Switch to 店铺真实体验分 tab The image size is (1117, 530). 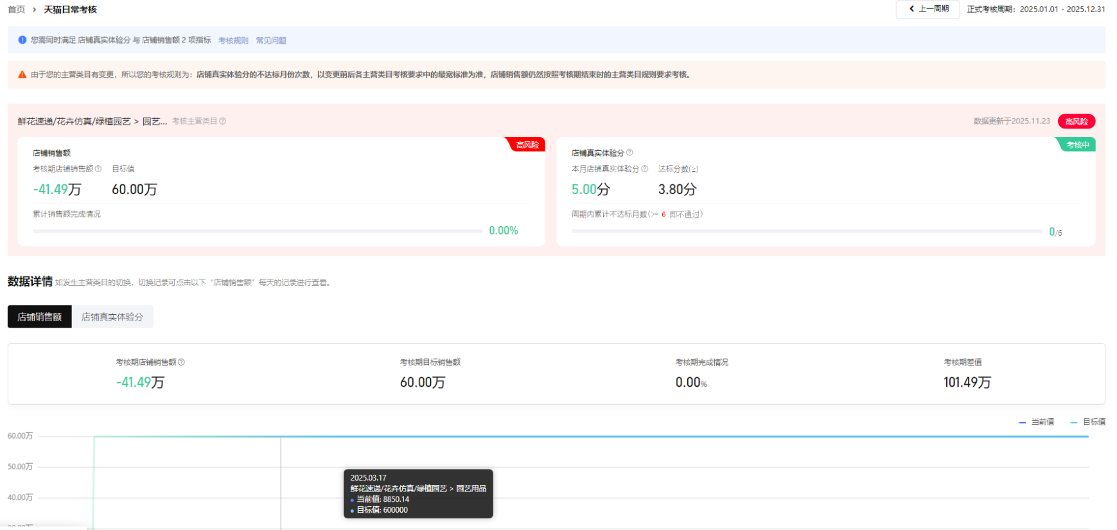(112, 317)
